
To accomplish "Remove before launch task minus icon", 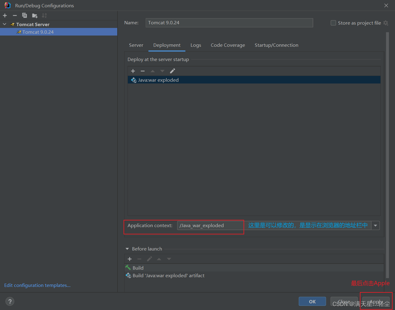I will point(139,259).
